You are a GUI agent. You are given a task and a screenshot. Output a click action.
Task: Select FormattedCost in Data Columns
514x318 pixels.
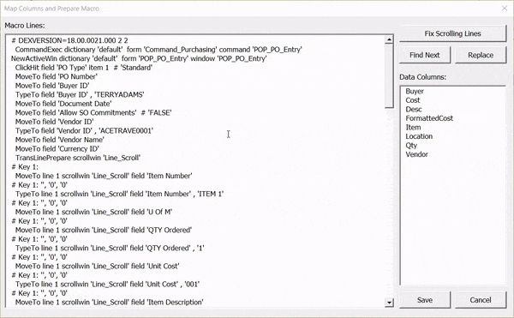pos(429,118)
